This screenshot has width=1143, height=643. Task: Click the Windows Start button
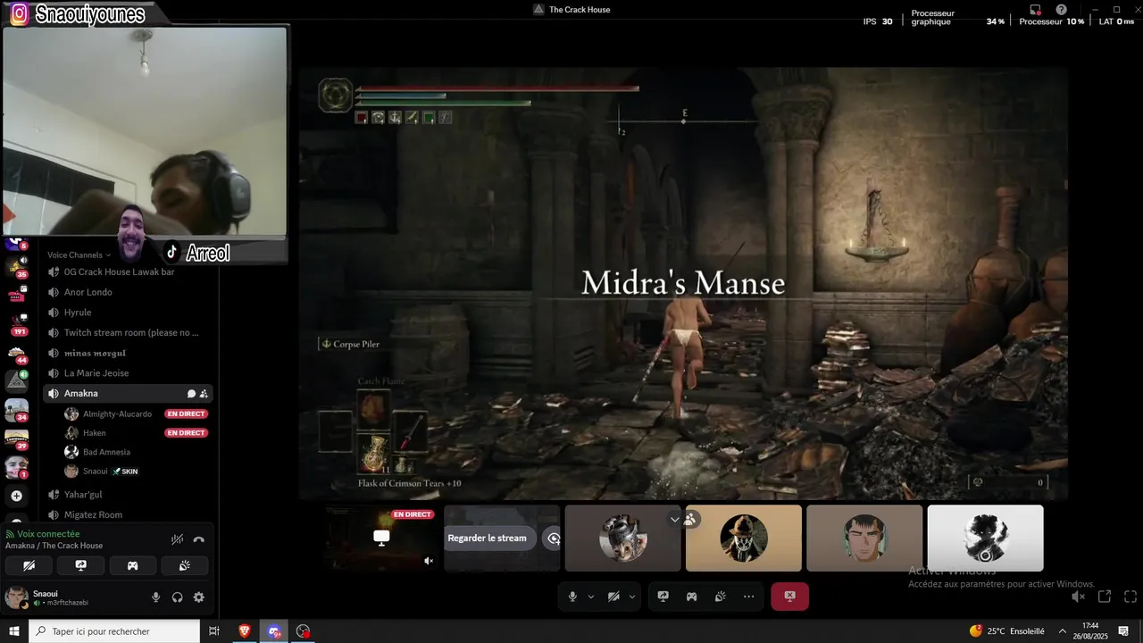click(14, 631)
